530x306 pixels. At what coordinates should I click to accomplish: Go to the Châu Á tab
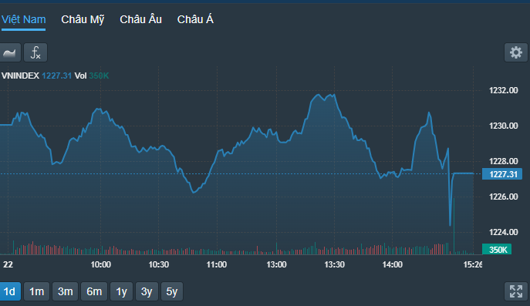pyautogui.click(x=195, y=19)
